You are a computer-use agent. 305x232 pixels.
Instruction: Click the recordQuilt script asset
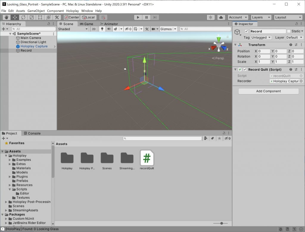[147, 160]
